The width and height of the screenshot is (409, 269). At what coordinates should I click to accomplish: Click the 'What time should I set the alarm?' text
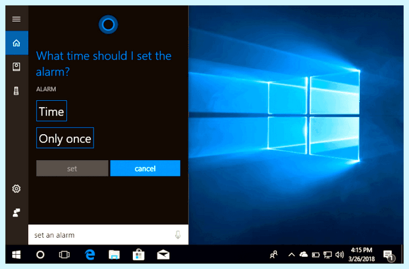coord(104,64)
